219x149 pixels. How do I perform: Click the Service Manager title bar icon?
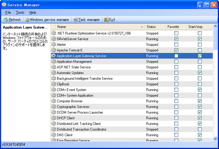tap(4, 4)
